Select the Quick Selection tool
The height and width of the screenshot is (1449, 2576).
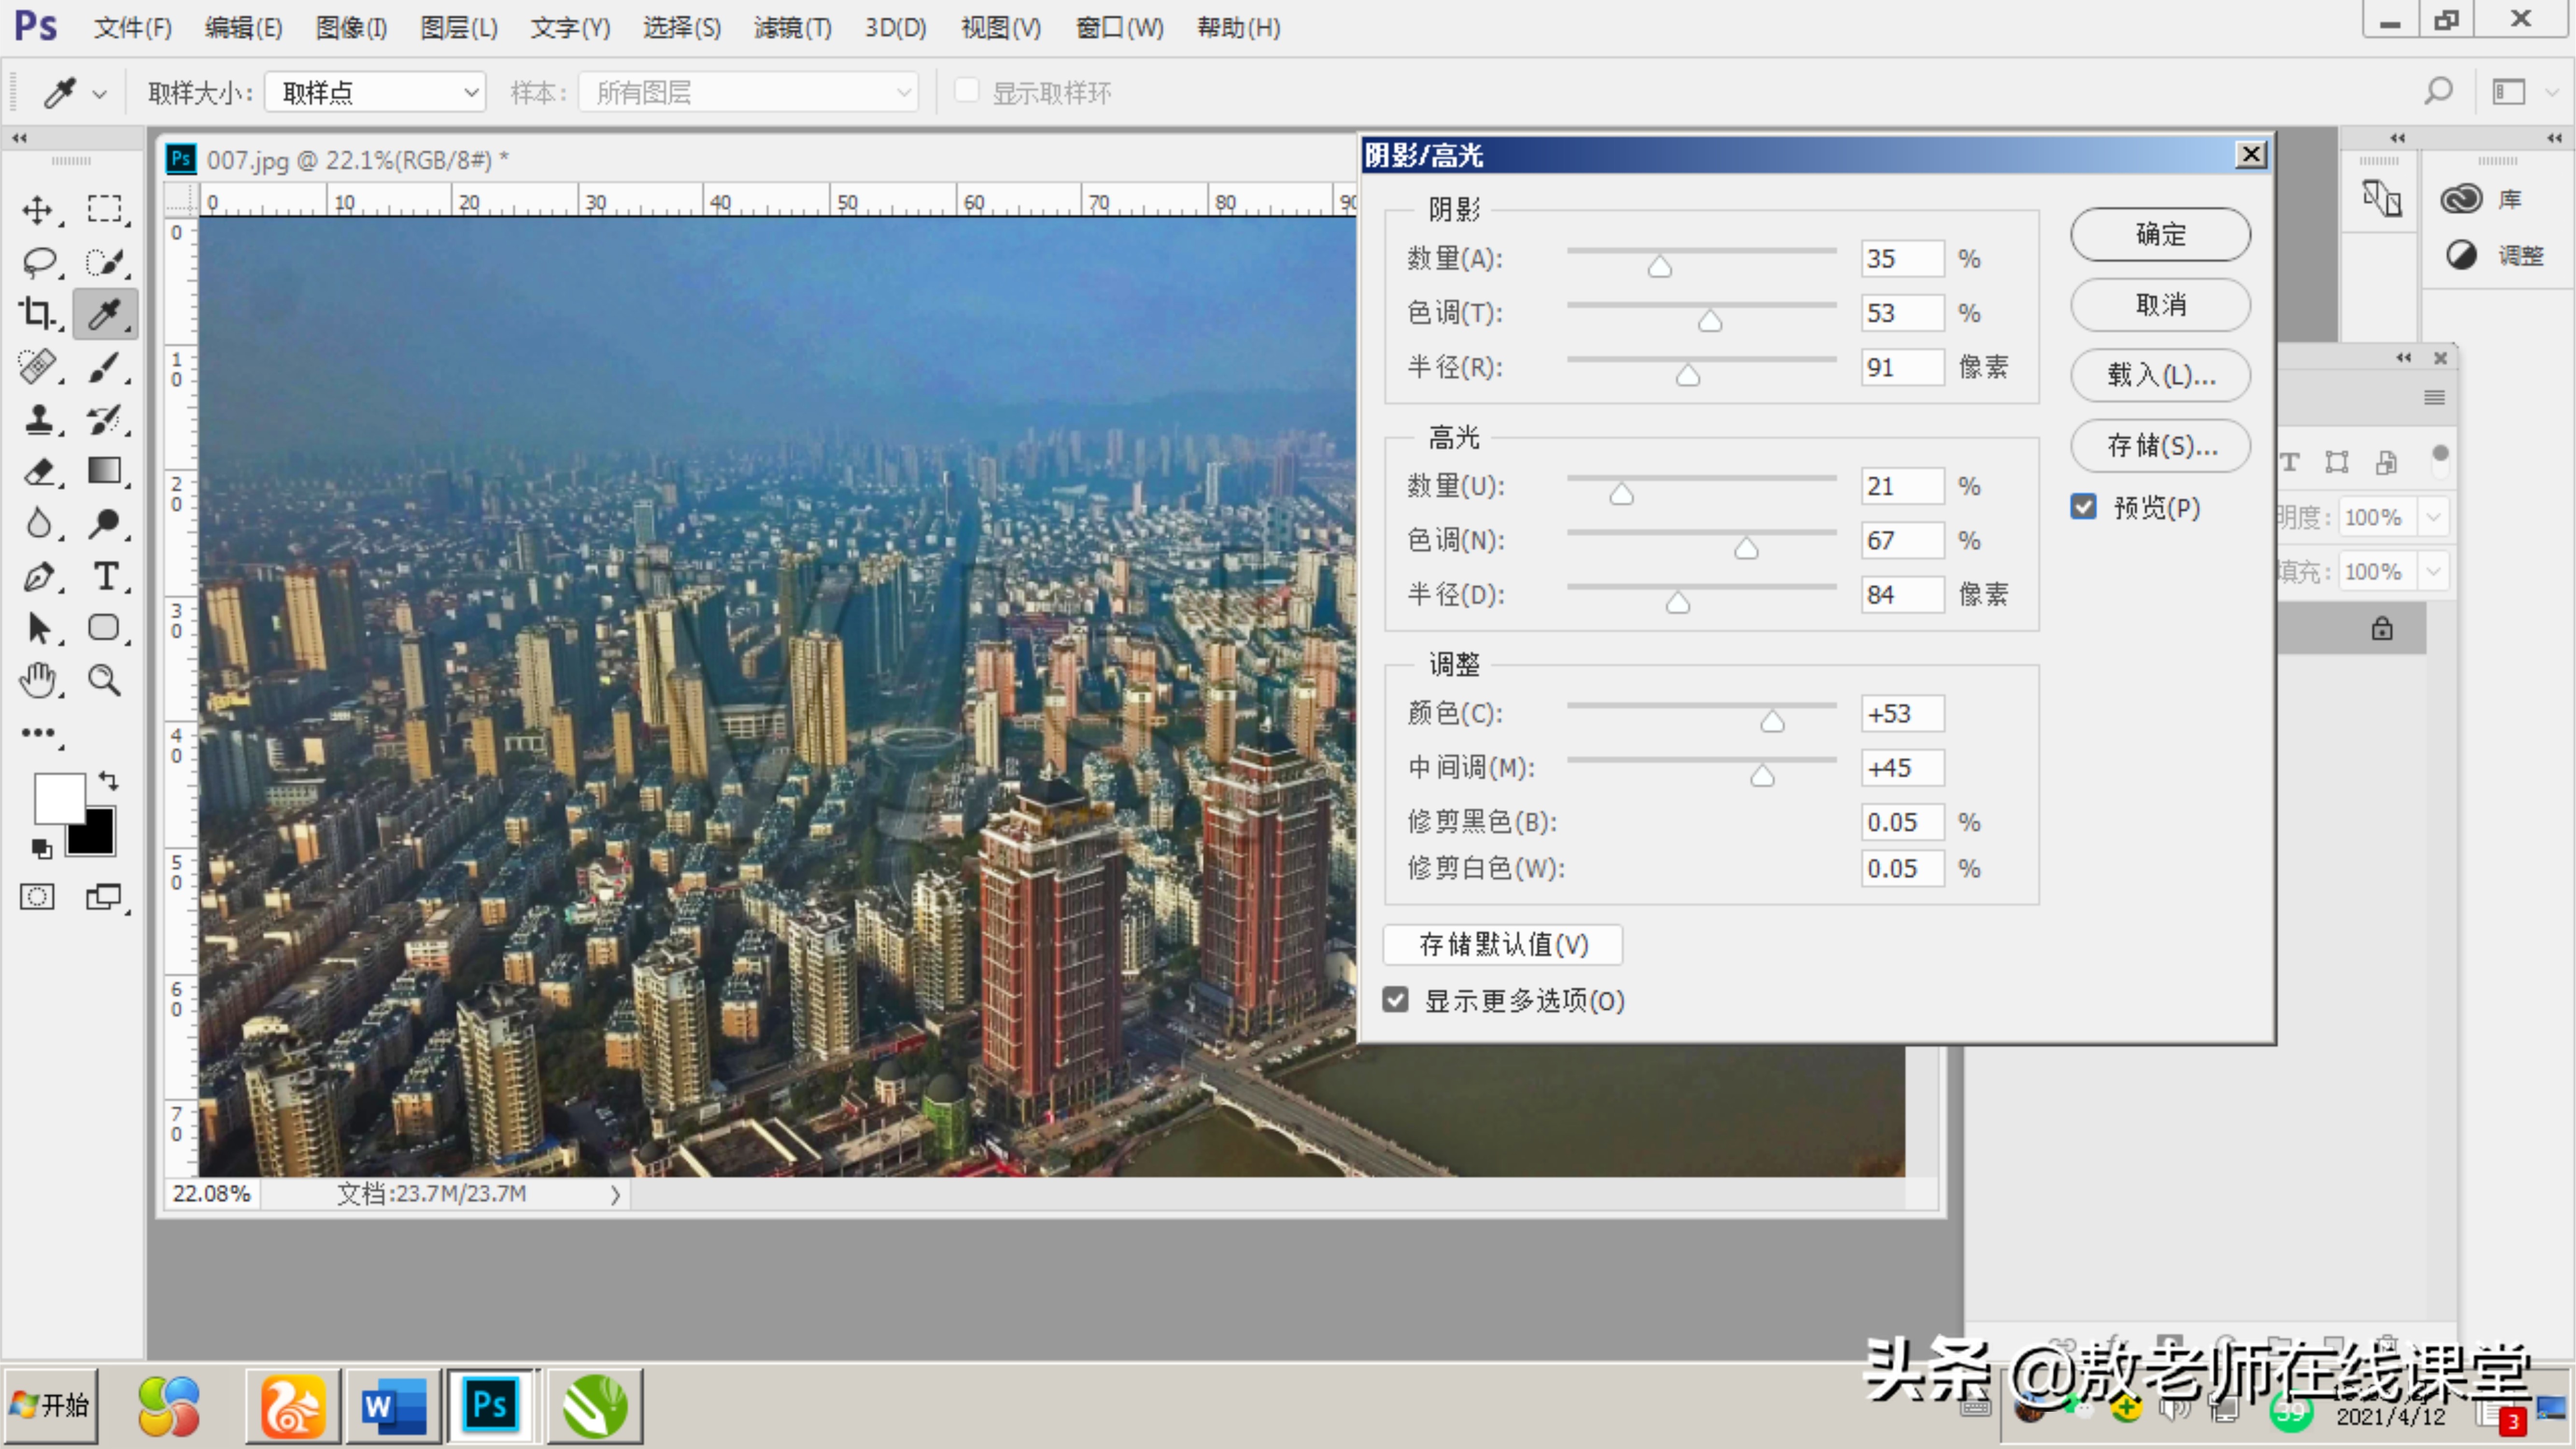pos(104,262)
